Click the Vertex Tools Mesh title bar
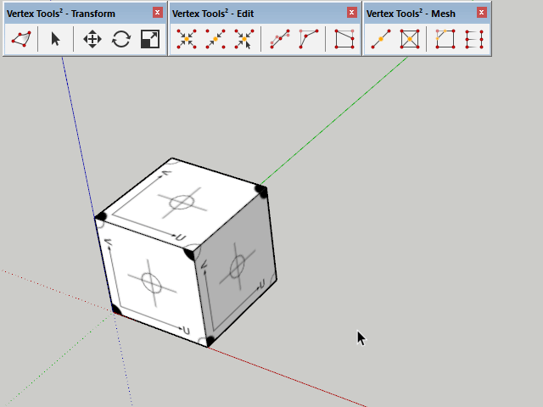The width and height of the screenshot is (543, 407). [x=416, y=13]
